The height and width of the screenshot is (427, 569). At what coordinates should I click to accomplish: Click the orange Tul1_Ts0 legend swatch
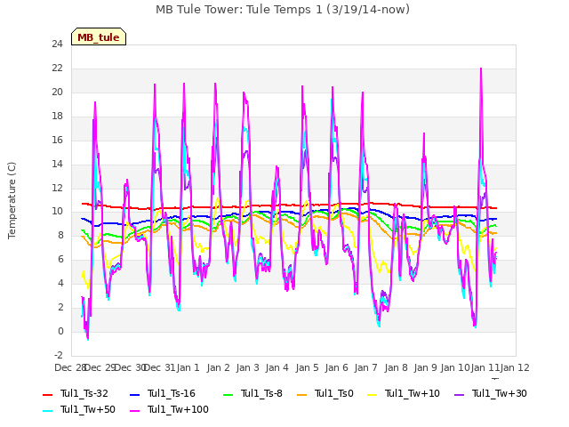point(302,394)
